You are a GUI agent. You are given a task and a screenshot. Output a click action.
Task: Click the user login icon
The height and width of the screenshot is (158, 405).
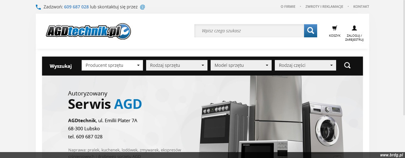(354, 28)
